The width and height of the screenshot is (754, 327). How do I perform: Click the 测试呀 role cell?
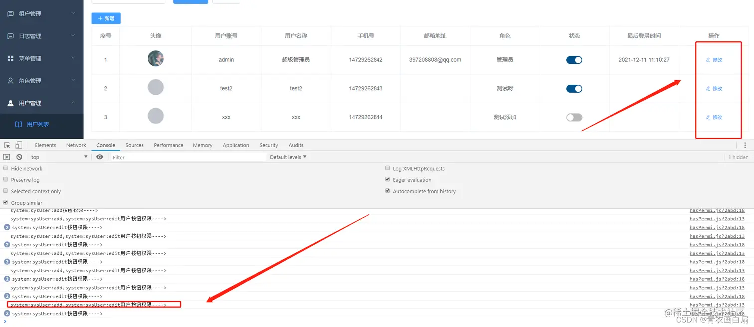(x=505, y=89)
